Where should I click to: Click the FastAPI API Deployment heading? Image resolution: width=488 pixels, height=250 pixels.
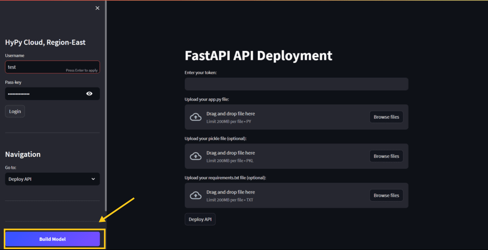point(258,56)
